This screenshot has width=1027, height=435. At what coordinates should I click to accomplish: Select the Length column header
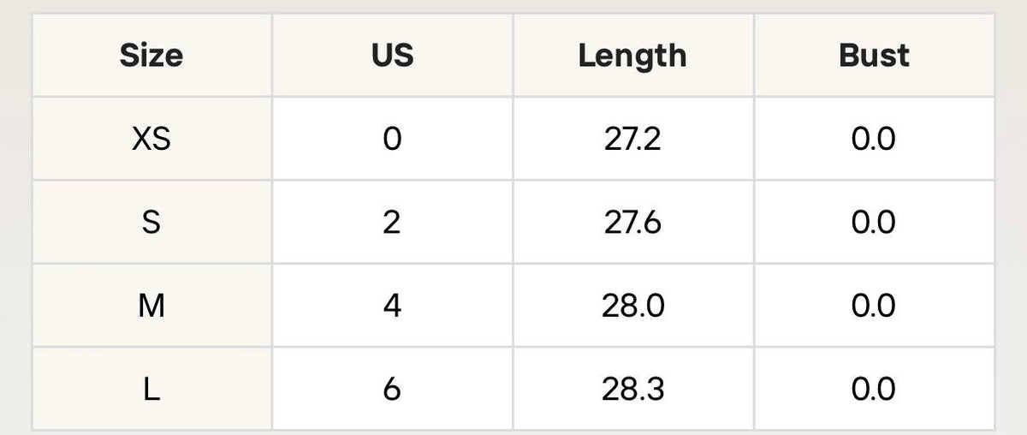[632, 56]
